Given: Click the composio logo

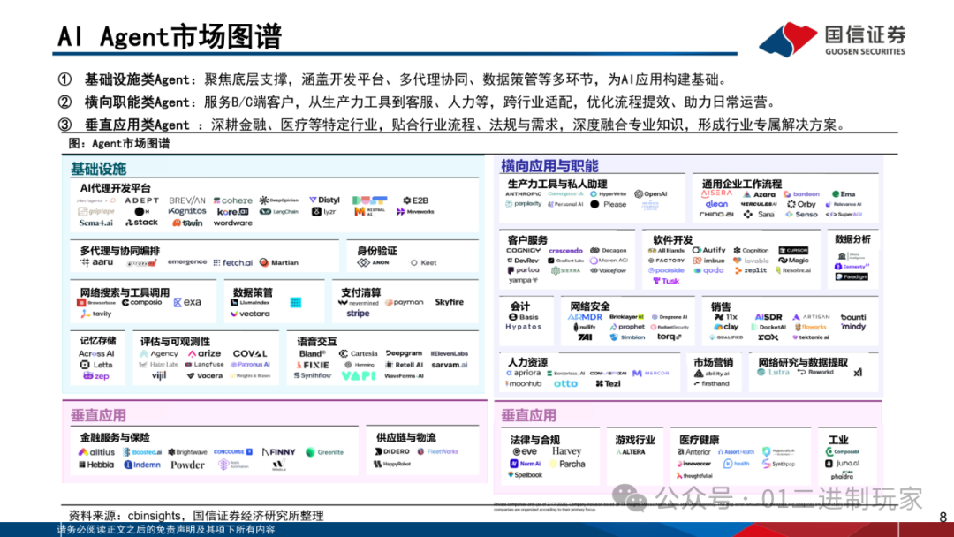Looking at the screenshot, I should [x=141, y=302].
